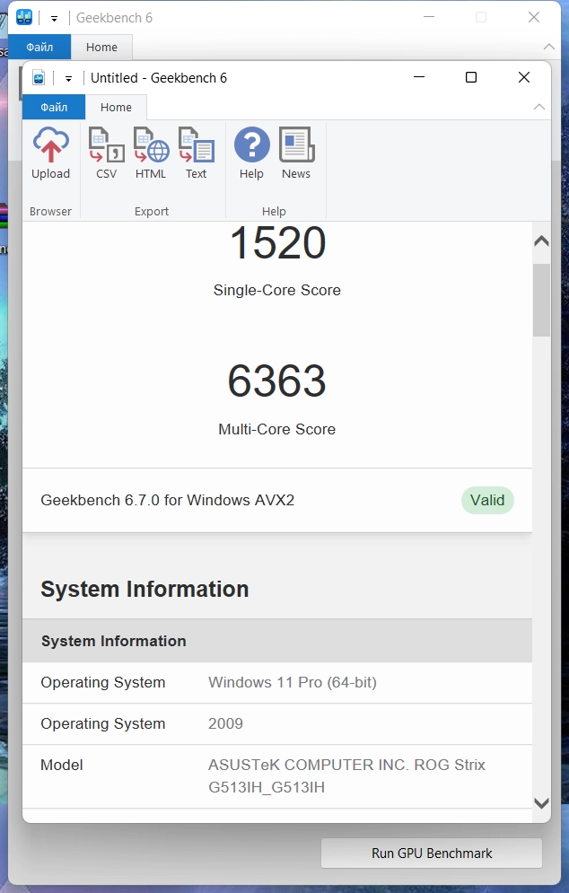Click the 1520 single-core score value
The width and height of the screenshot is (569, 893).
coord(277,243)
